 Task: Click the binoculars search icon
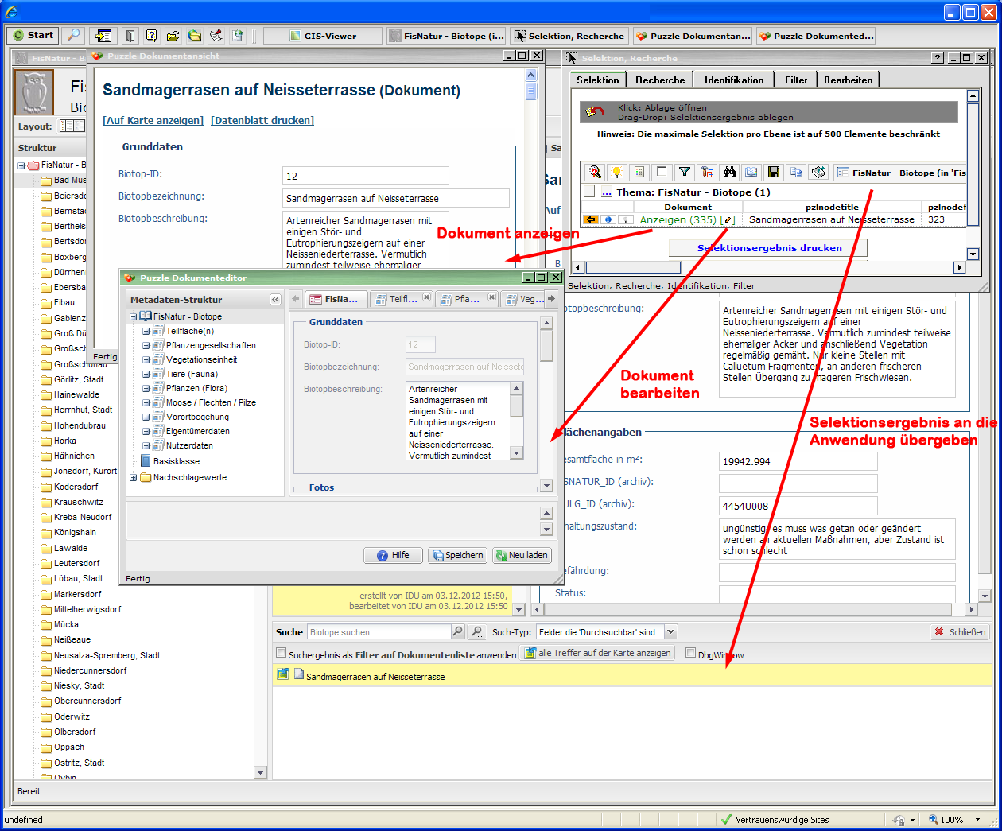(x=729, y=172)
